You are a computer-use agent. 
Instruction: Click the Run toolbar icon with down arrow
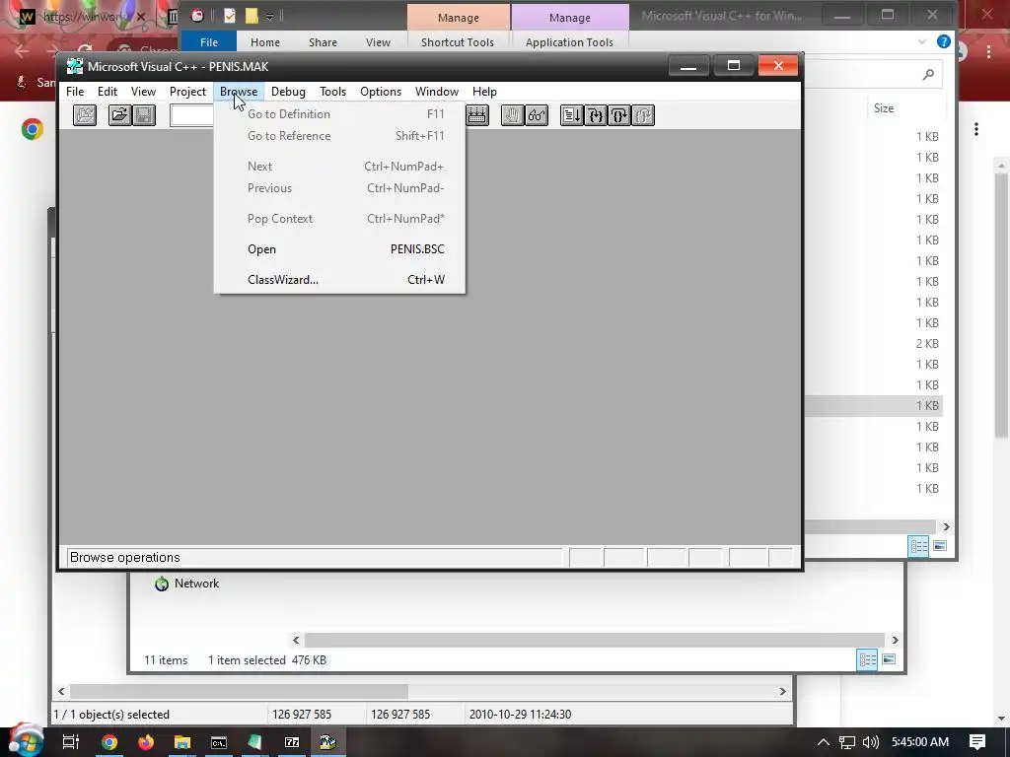coord(571,115)
